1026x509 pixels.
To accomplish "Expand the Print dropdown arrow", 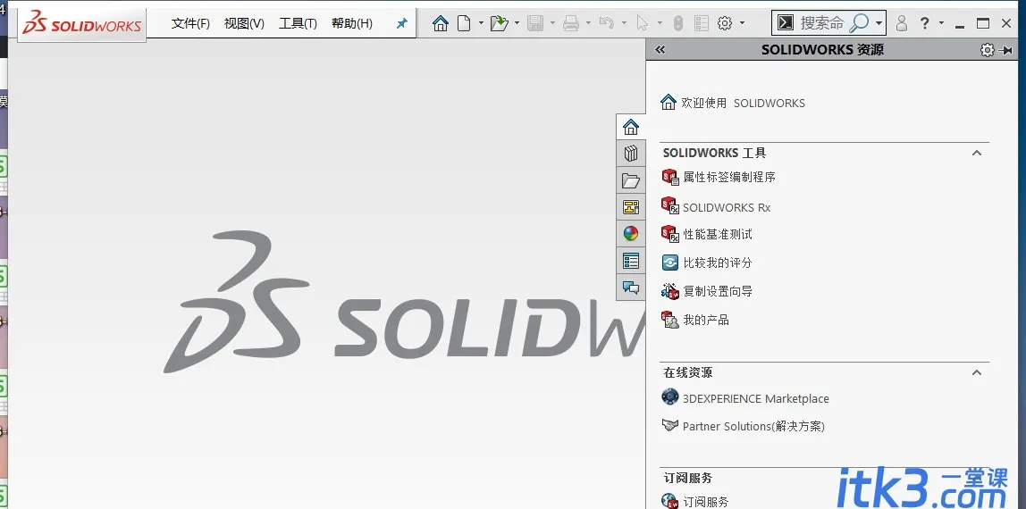I will [588, 23].
